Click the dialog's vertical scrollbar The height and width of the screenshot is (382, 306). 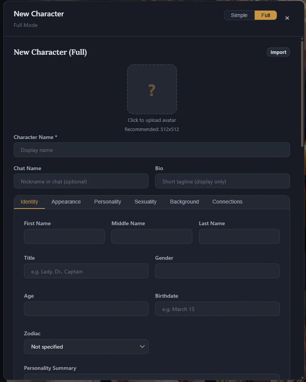(302, 94)
